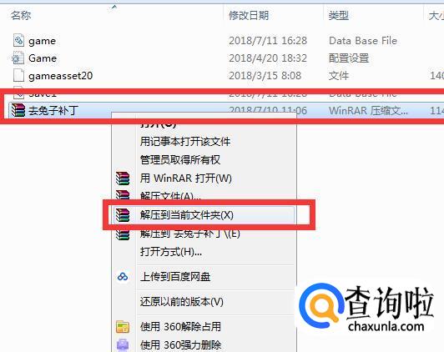
Task: Sort files by 名称 column header
Action: click(x=21, y=15)
